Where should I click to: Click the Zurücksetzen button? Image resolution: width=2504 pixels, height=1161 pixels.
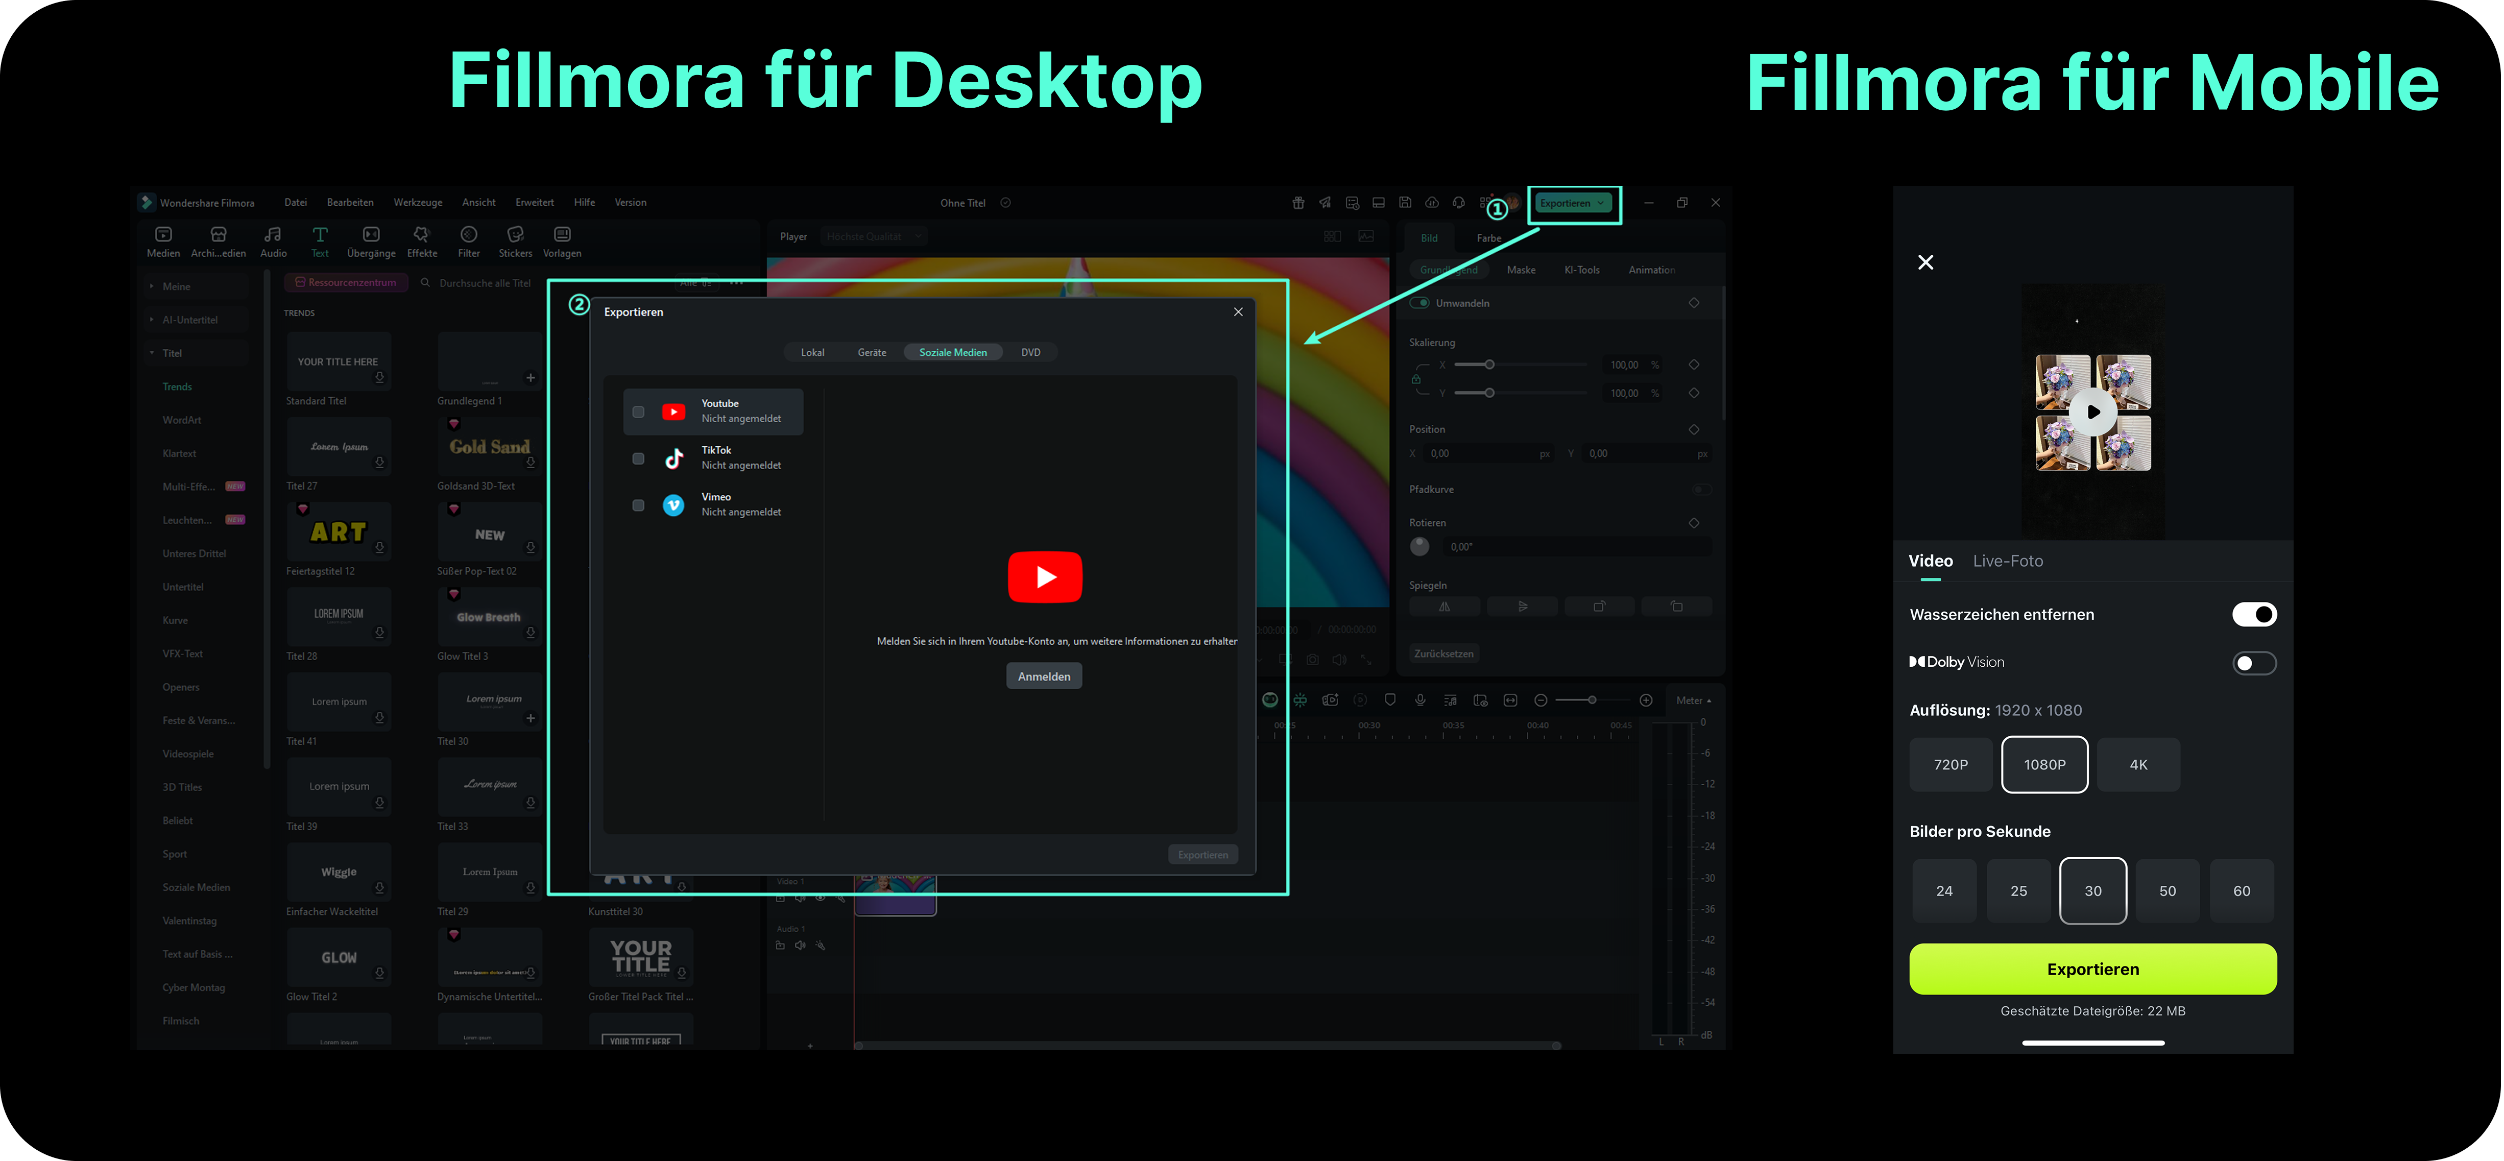pyautogui.click(x=1443, y=655)
